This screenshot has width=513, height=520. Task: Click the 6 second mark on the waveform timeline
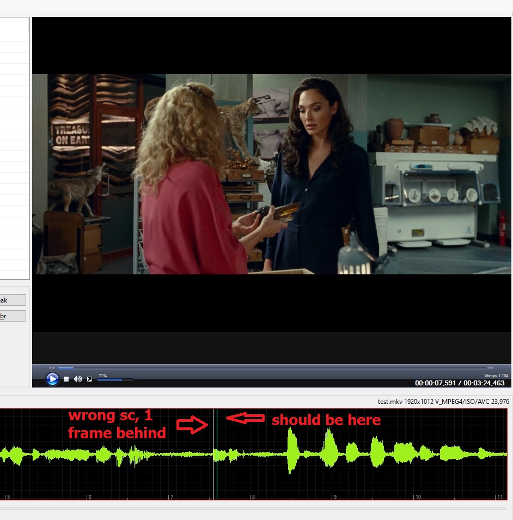[89, 497]
